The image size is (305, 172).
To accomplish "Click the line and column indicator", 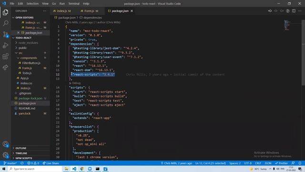I will coord(211,163).
